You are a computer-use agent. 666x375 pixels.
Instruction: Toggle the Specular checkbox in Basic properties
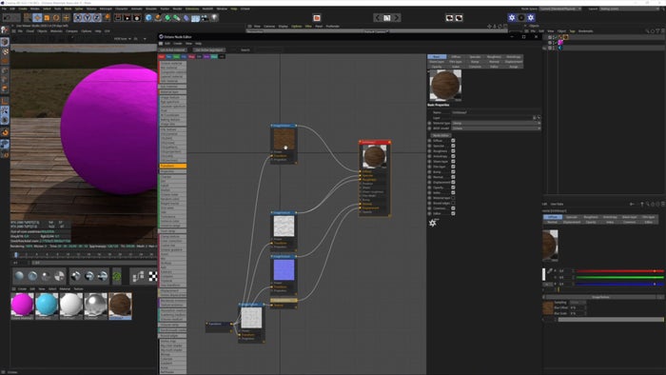[453, 146]
